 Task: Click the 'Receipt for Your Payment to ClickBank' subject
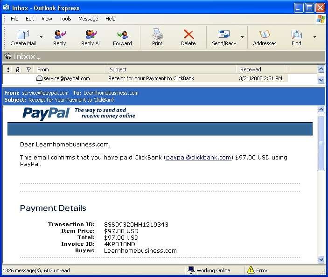tap(151, 78)
